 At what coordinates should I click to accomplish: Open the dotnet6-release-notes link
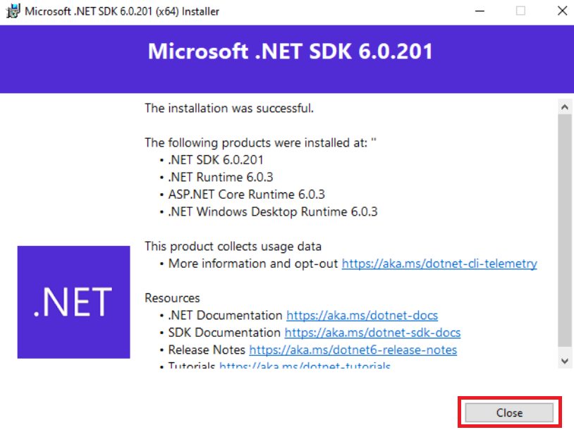tap(353, 350)
